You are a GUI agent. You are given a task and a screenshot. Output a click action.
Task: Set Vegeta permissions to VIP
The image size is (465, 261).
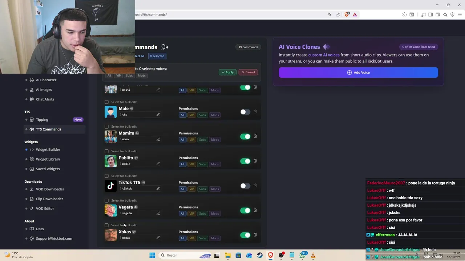coord(191,214)
